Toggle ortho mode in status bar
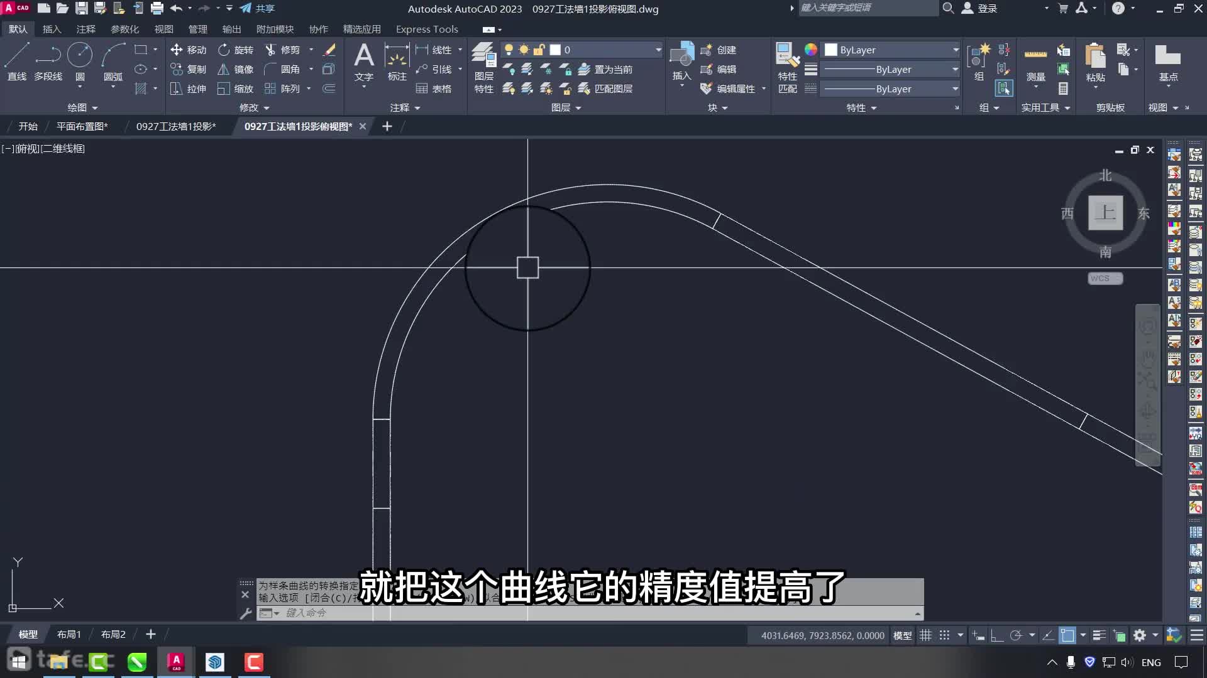 tap(997, 635)
